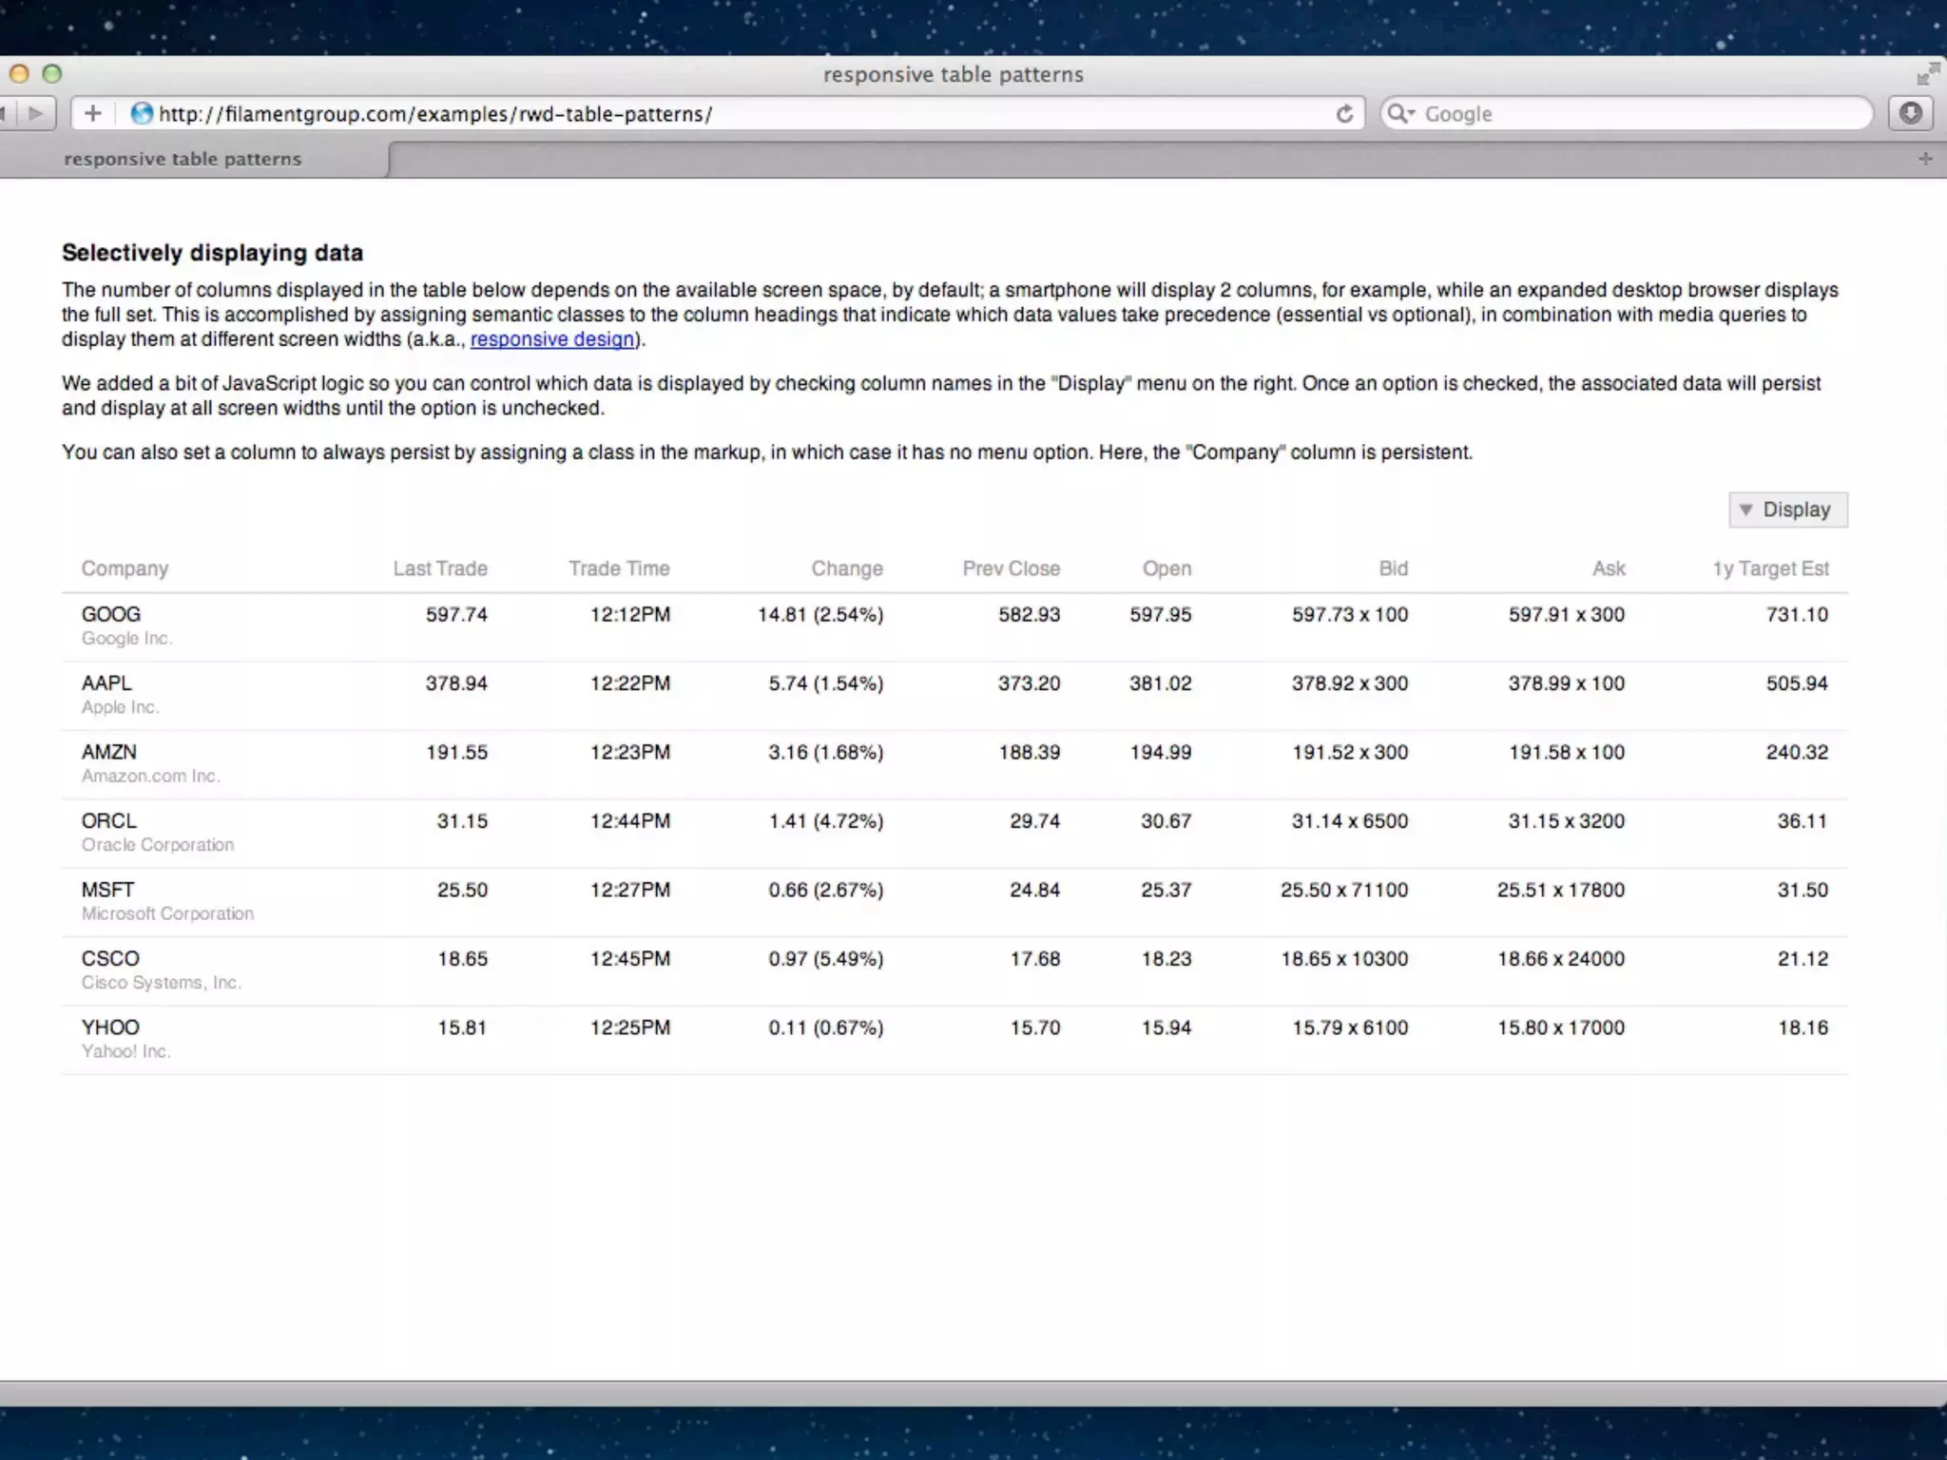This screenshot has width=1947, height=1460.
Task: Click the yellow minimize window button
Action: (19, 74)
